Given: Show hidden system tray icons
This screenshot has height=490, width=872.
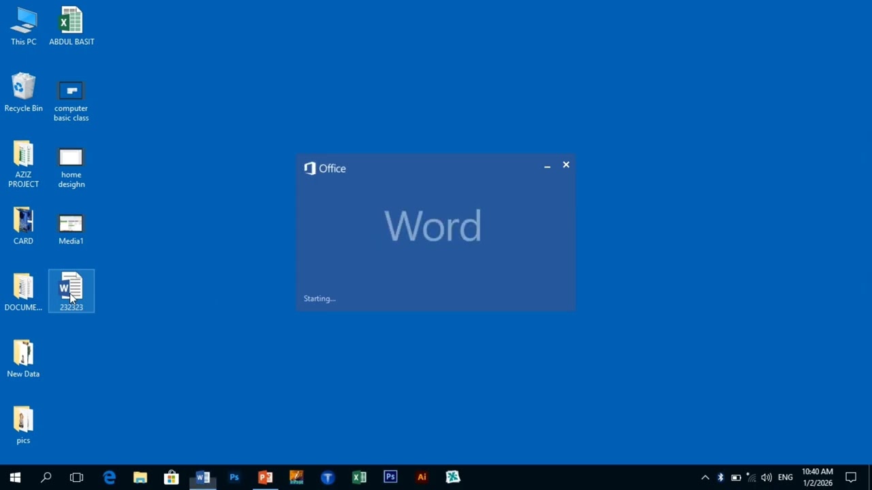Looking at the screenshot, I should click(x=705, y=477).
